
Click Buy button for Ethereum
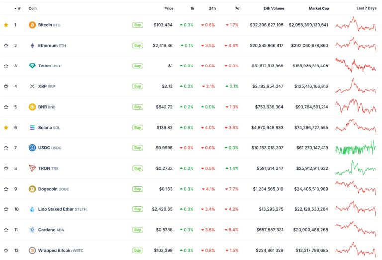click(x=138, y=46)
